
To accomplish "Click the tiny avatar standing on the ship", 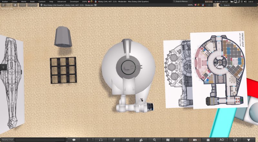I will [142, 99].
